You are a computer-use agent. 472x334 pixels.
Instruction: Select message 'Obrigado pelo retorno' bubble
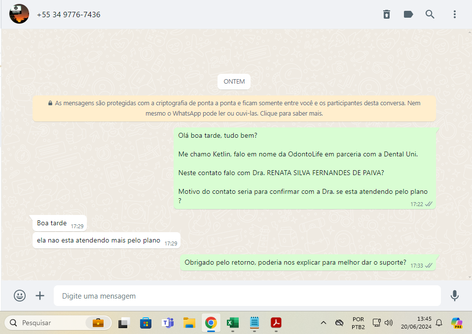tap(308, 263)
